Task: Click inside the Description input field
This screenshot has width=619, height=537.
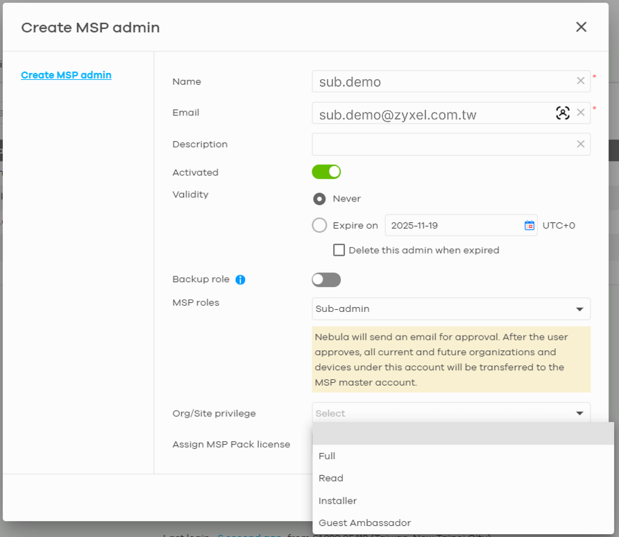Action: [x=444, y=144]
